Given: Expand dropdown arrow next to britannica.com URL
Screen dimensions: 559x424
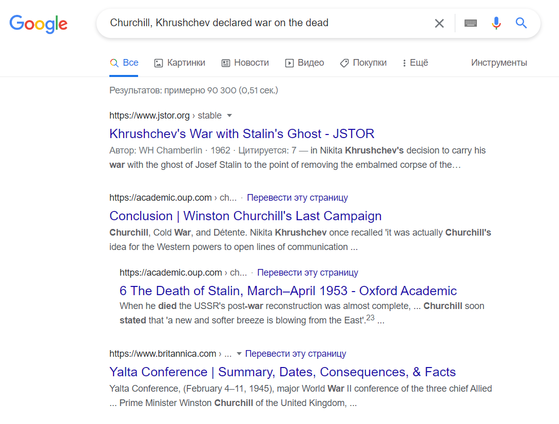Looking at the screenshot, I should click(239, 354).
